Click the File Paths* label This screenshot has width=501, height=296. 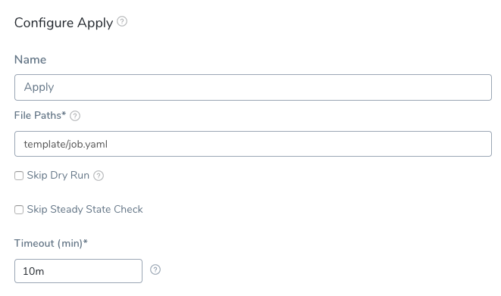click(x=40, y=115)
